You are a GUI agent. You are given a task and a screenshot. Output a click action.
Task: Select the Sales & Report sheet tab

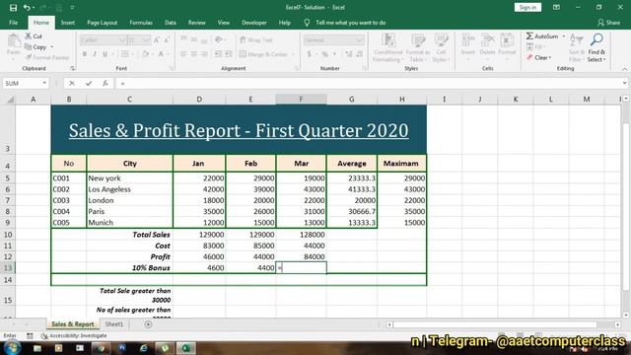tap(72, 324)
